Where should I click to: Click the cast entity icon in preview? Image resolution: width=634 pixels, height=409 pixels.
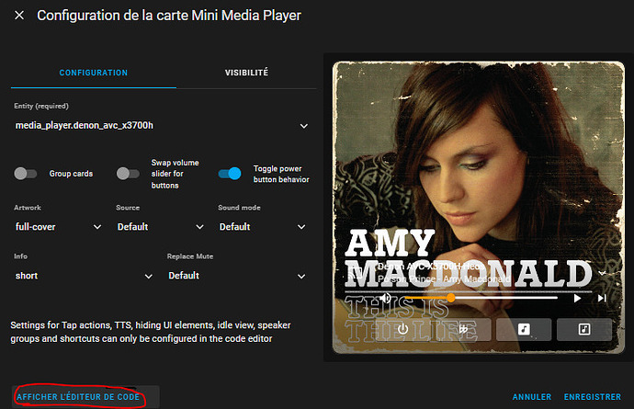coord(354,274)
